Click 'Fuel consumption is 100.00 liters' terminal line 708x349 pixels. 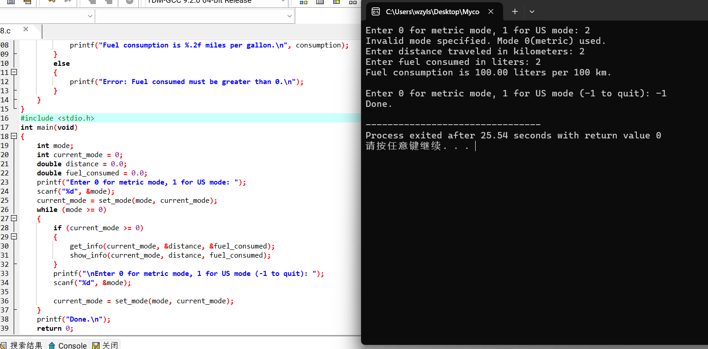click(x=488, y=72)
